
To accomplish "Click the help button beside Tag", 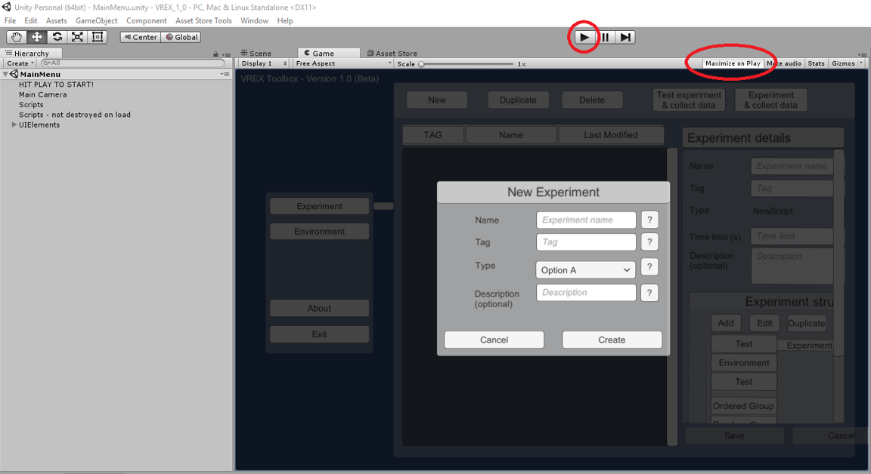I will [649, 242].
